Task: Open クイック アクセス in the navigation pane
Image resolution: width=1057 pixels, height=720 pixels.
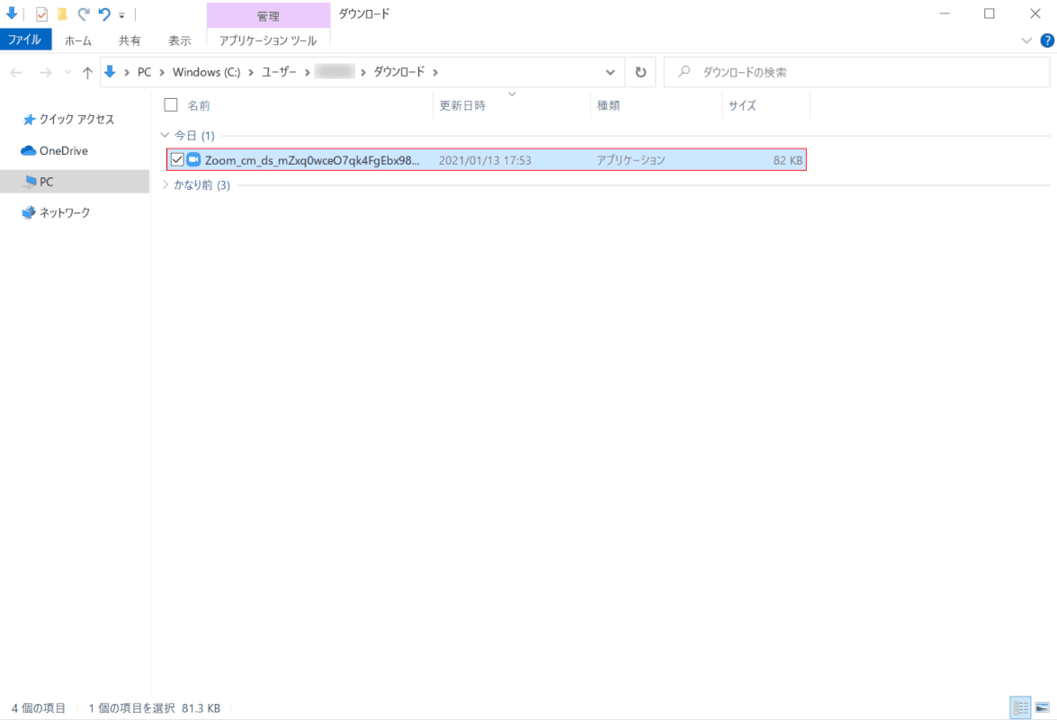Action: coord(76,120)
